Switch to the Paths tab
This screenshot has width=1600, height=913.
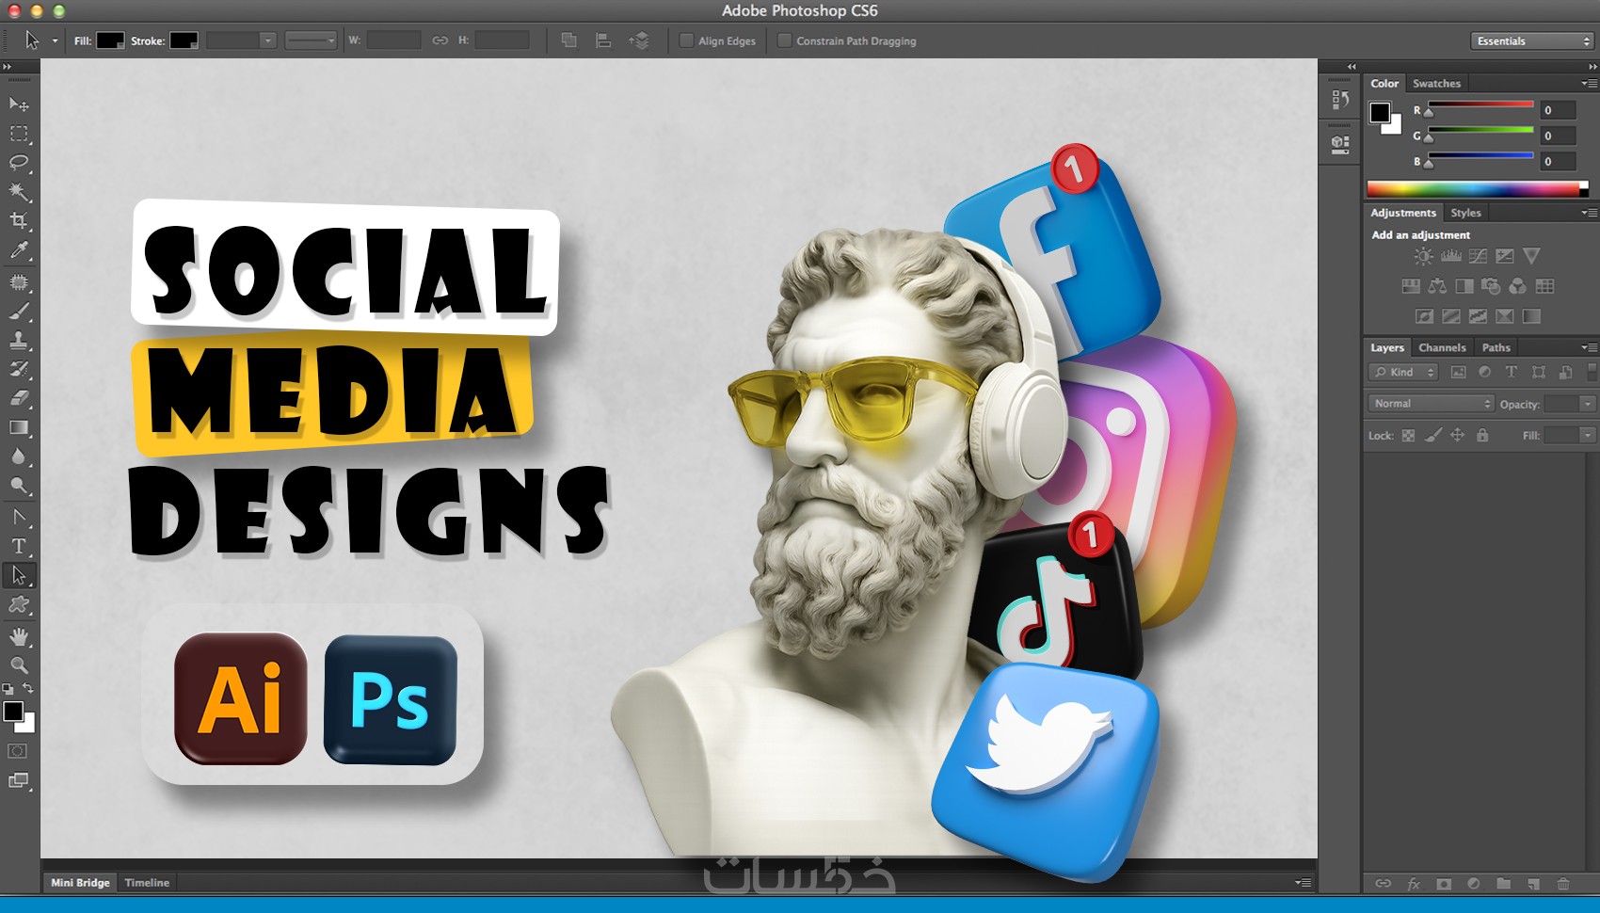click(x=1496, y=347)
